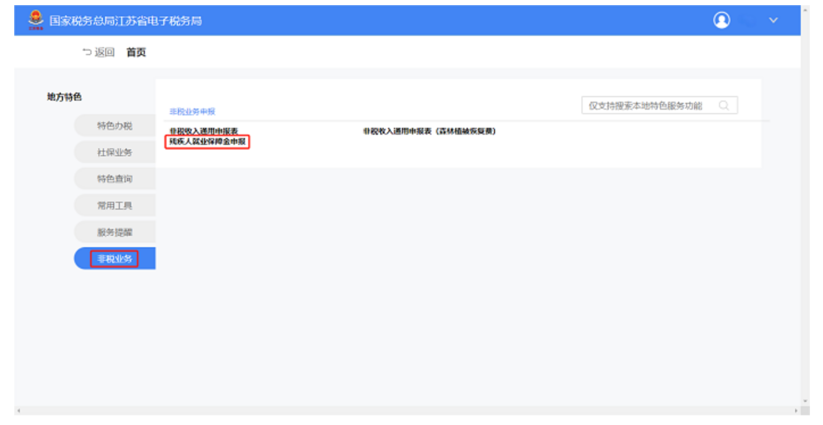This screenshot has height=425, width=823.
Task: Select the 特色办税 sidebar tab
Action: click(x=115, y=126)
